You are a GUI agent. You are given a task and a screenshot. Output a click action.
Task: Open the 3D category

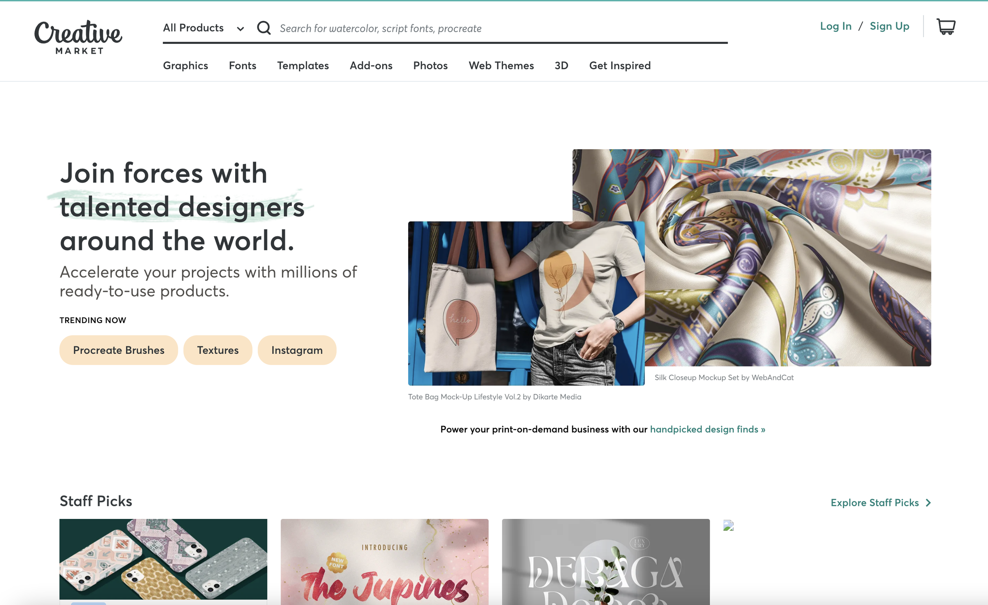click(x=561, y=65)
